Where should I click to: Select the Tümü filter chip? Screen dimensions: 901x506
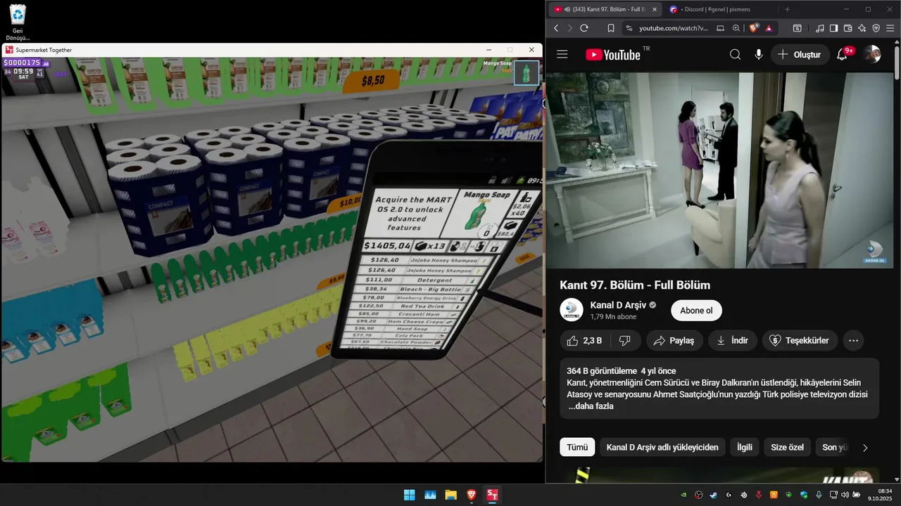click(577, 447)
